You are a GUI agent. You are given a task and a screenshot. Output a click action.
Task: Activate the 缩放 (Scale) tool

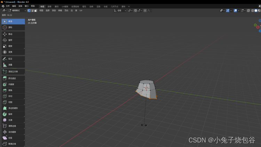pyautogui.click(x=13, y=46)
